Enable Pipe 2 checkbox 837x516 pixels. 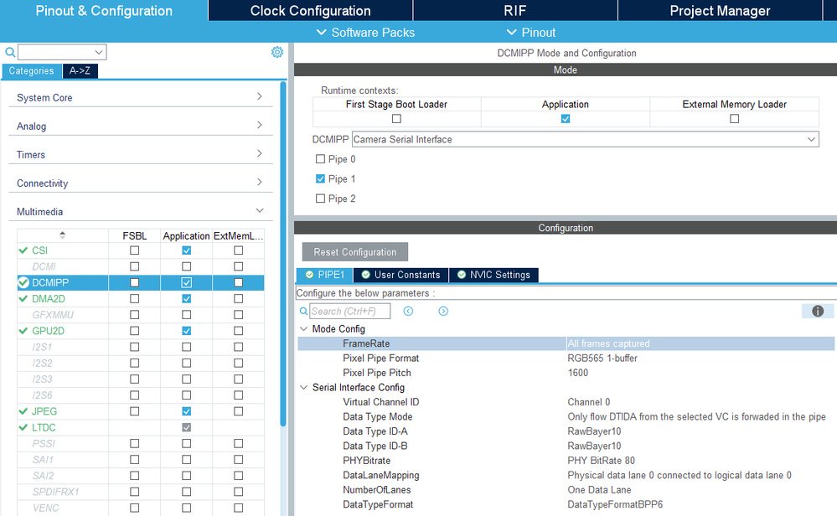click(320, 199)
